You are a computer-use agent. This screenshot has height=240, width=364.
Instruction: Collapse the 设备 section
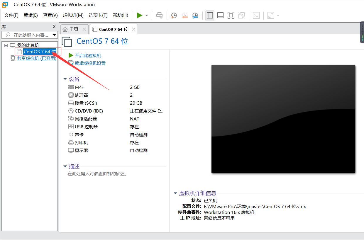tap(65, 79)
